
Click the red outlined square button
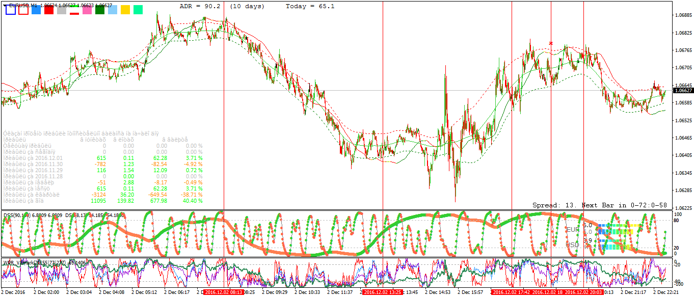(23, 10)
